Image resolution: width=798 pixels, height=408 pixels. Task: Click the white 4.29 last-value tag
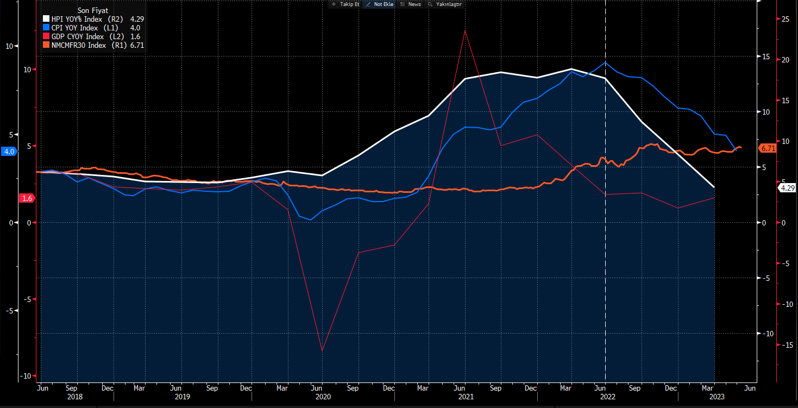pyautogui.click(x=787, y=188)
